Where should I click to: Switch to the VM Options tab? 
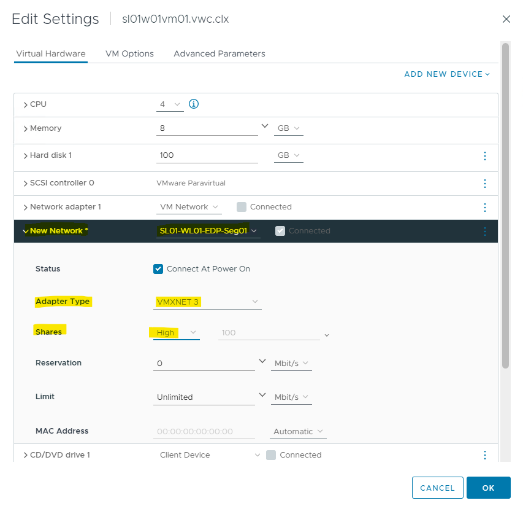[x=129, y=53]
